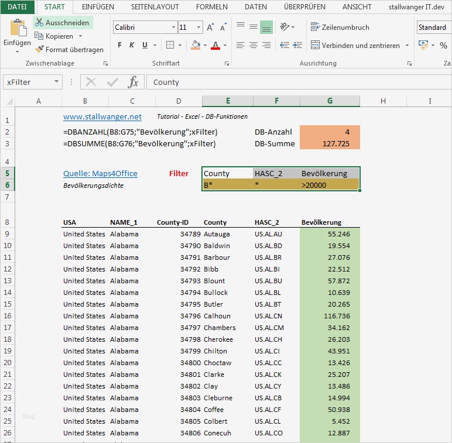Open the insert function fx dialog
The image size is (452, 443).
[x=133, y=83]
